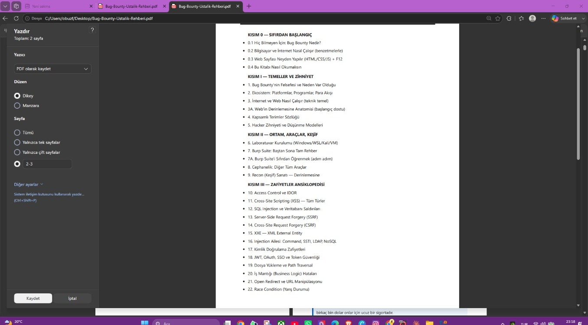Open the user profile avatar

(x=532, y=18)
